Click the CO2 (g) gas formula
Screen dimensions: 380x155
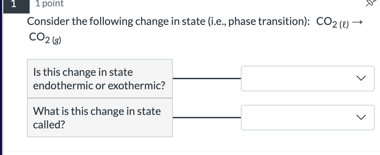45,38
